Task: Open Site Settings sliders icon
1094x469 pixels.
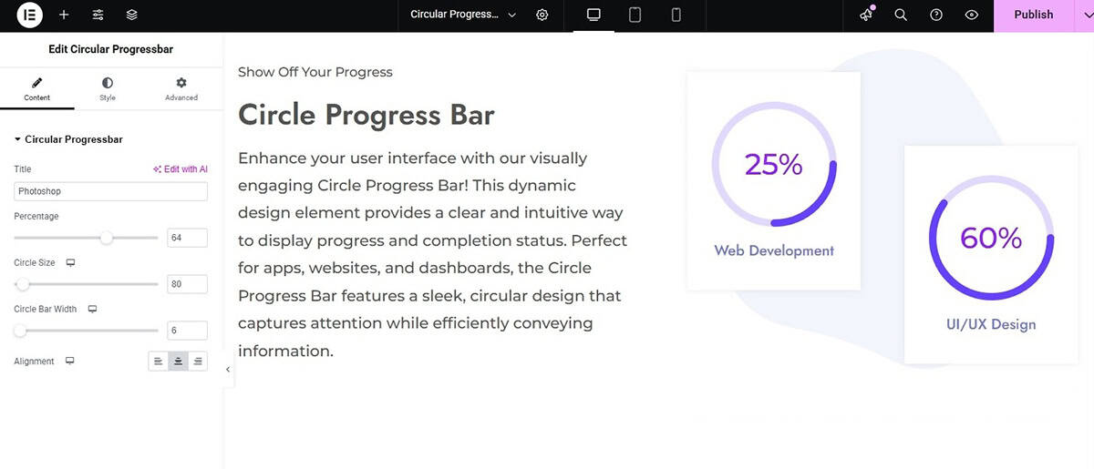Action: click(x=98, y=15)
